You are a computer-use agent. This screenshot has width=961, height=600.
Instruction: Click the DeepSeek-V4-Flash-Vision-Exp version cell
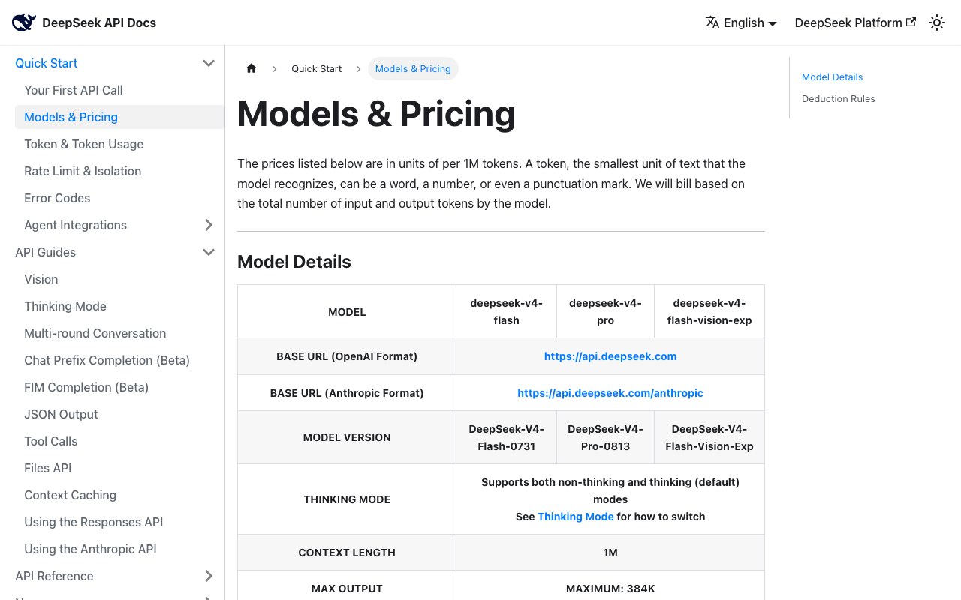pyautogui.click(x=709, y=437)
